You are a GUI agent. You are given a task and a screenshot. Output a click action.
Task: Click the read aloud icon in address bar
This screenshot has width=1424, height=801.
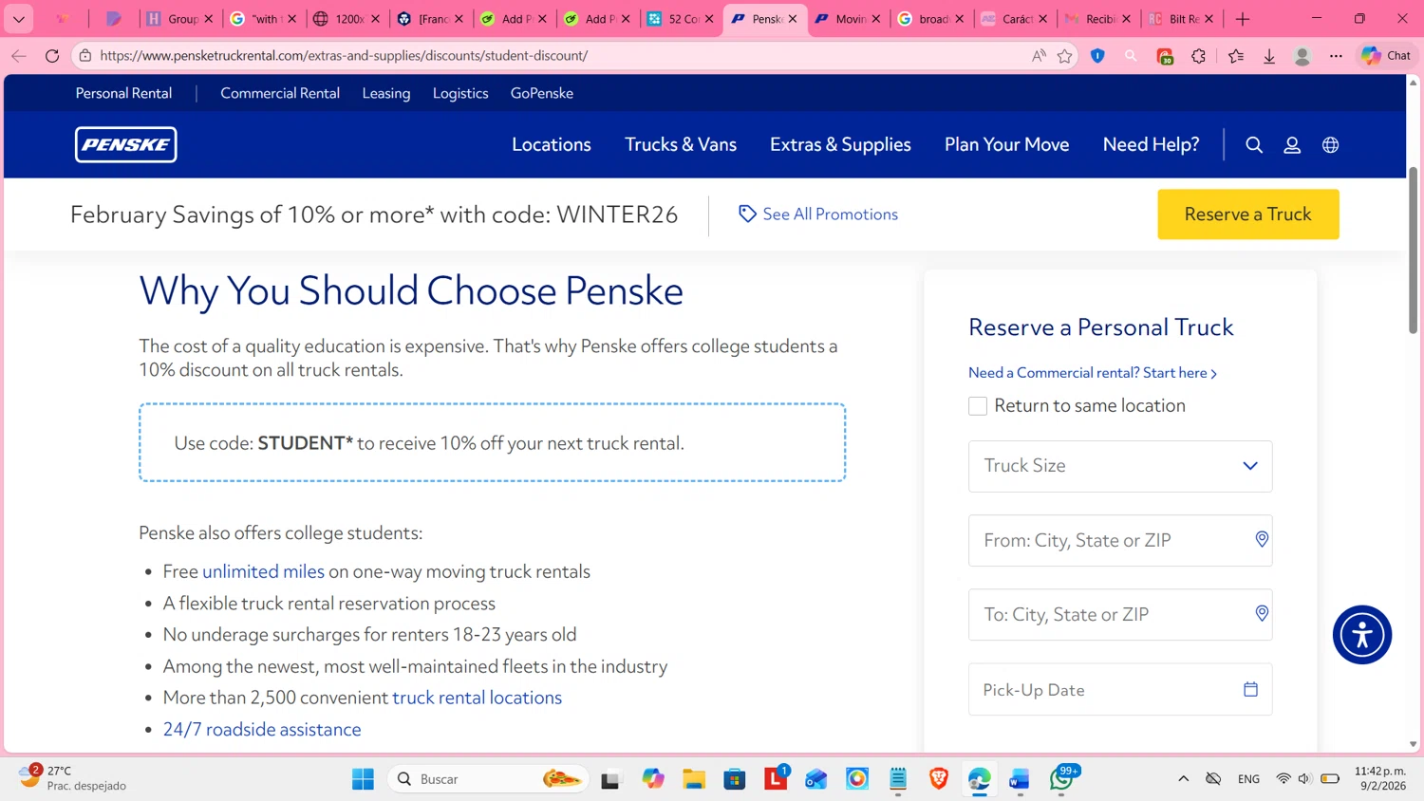1039,56
